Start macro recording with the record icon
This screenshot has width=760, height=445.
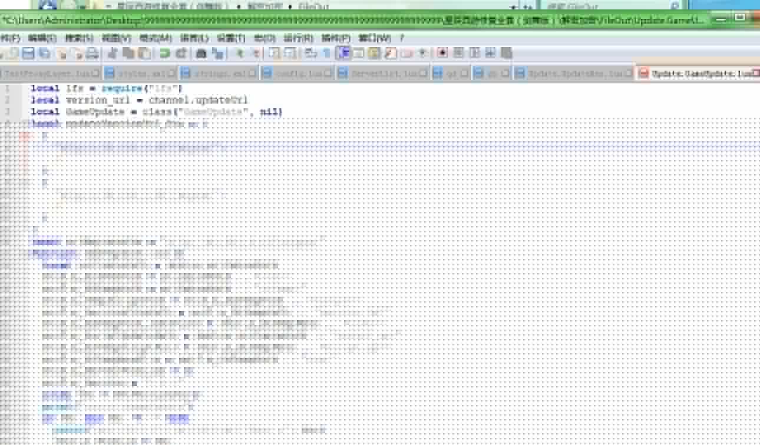442,53
